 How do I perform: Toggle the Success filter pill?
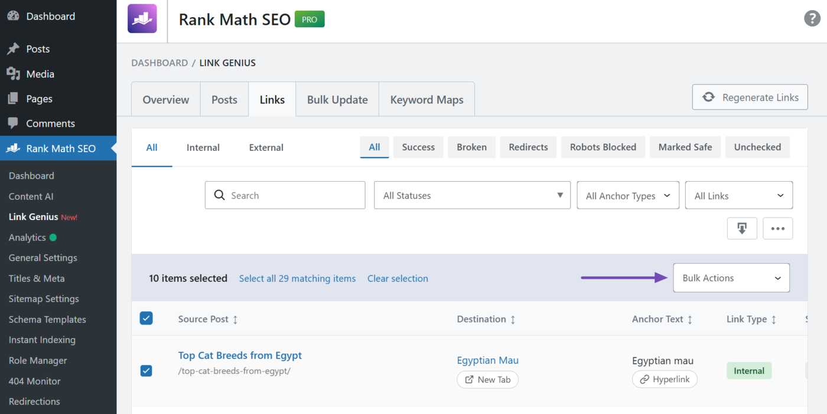coord(418,147)
